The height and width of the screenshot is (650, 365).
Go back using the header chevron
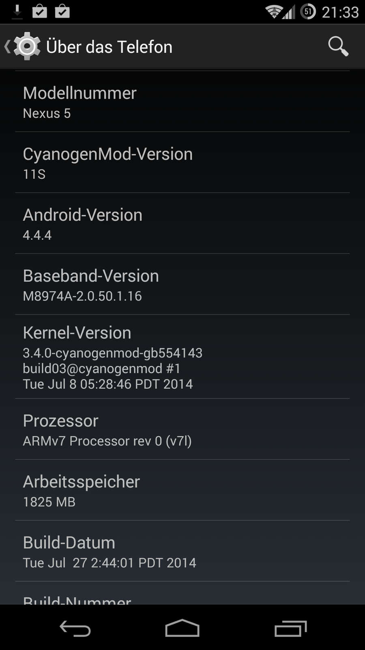7,46
